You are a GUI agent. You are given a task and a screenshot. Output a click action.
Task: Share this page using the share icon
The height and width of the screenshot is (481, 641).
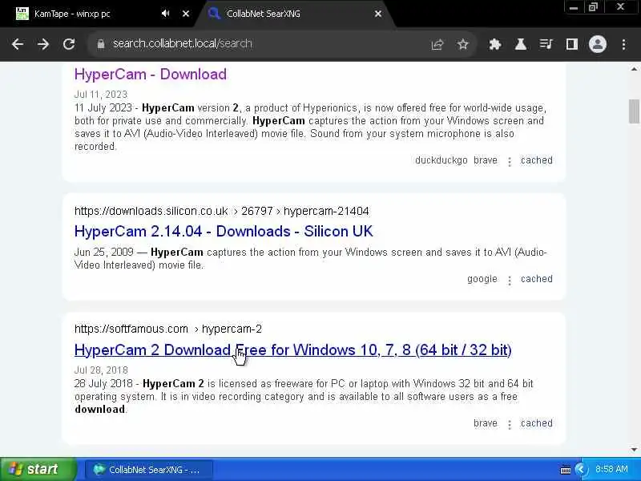click(x=437, y=44)
